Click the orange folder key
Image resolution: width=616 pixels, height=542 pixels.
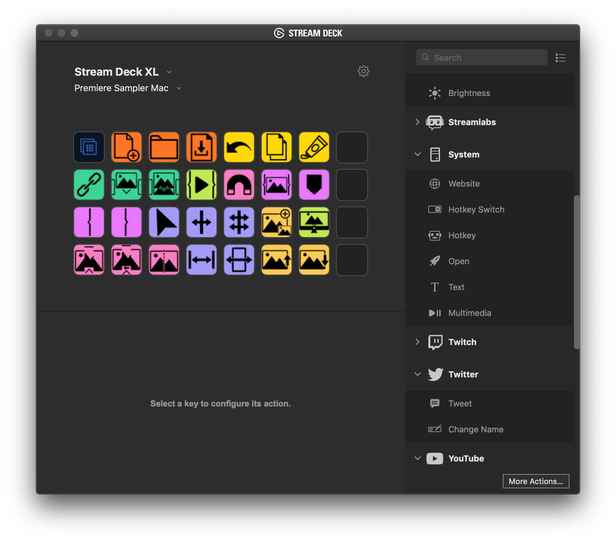tap(164, 147)
